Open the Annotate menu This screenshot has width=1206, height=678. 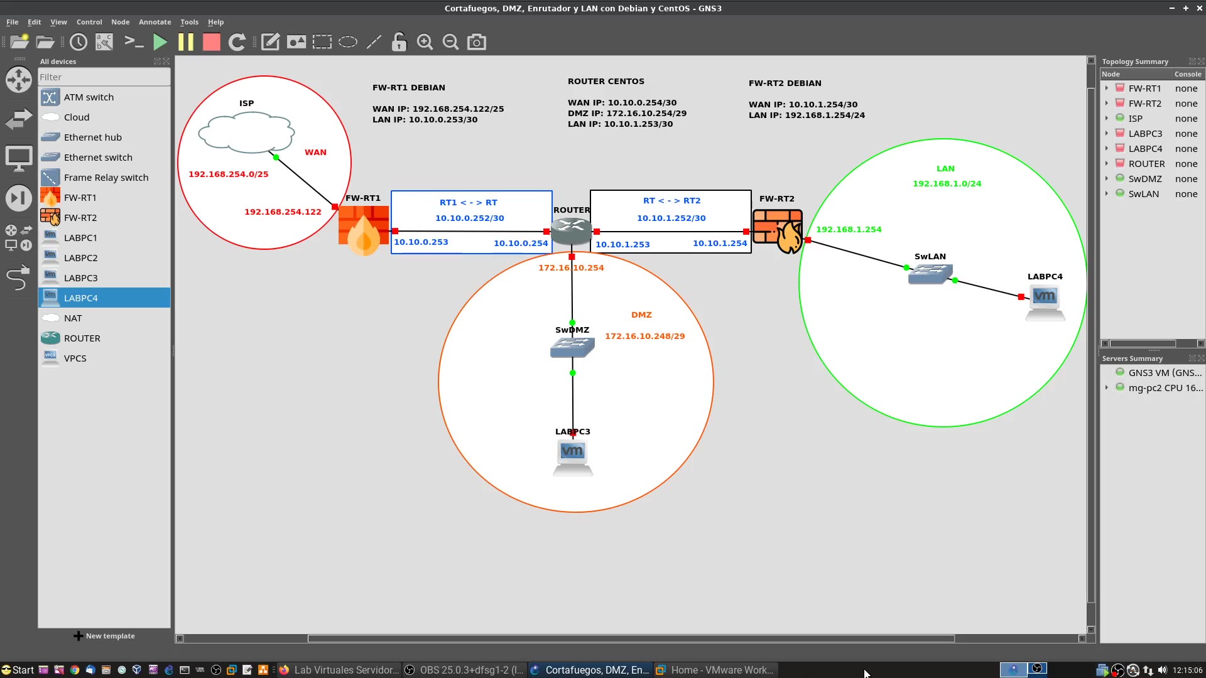tap(155, 22)
